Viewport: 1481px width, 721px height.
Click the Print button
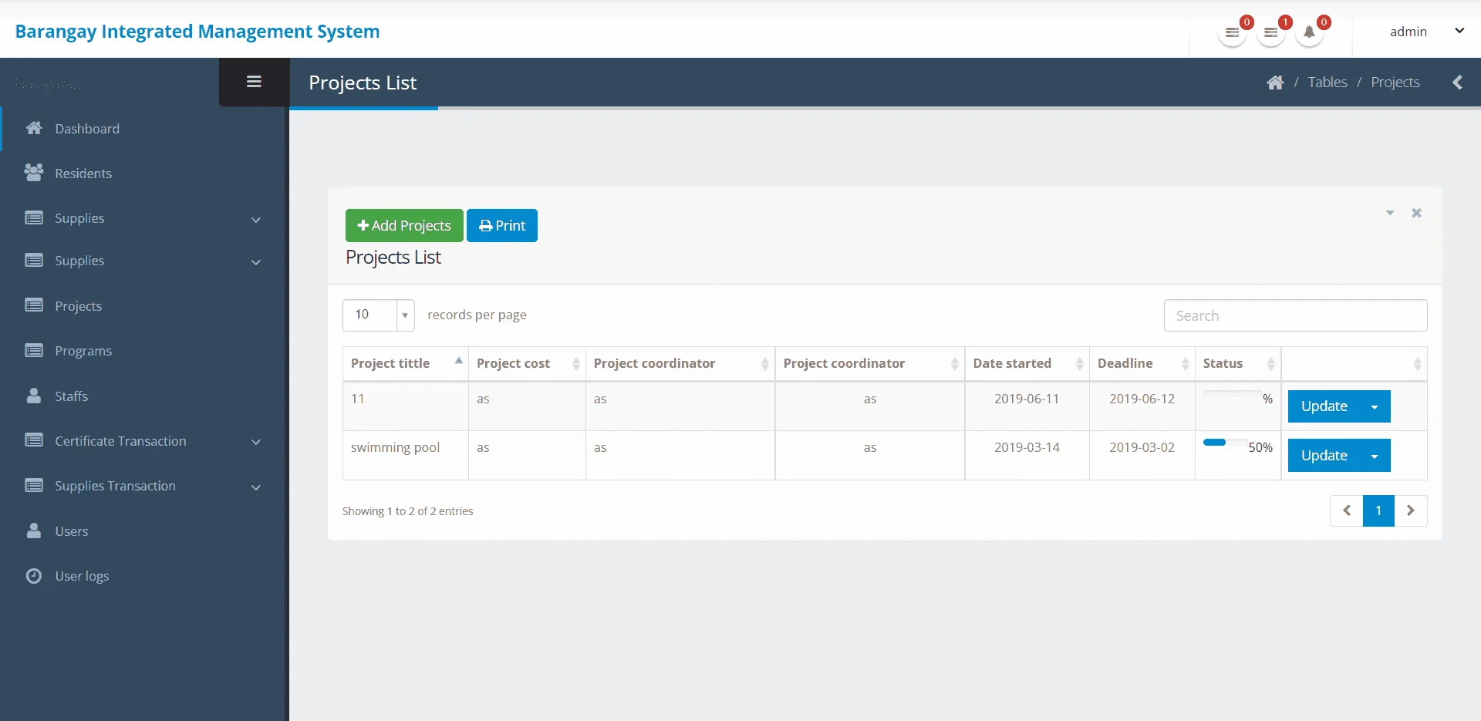point(502,225)
